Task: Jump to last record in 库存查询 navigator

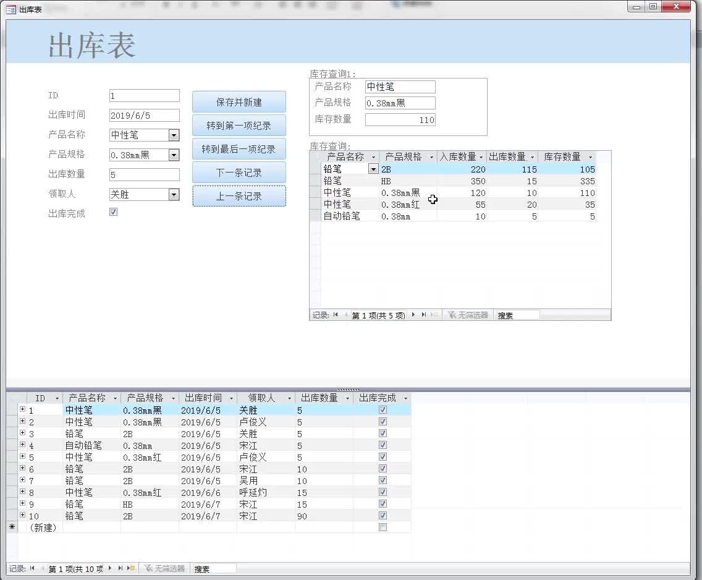Action: point(423,315)
